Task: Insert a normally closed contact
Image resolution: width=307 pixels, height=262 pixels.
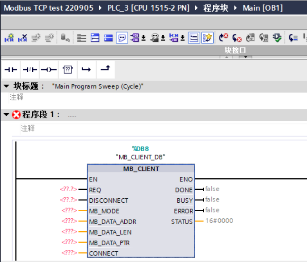Action: tap(30, 70)
